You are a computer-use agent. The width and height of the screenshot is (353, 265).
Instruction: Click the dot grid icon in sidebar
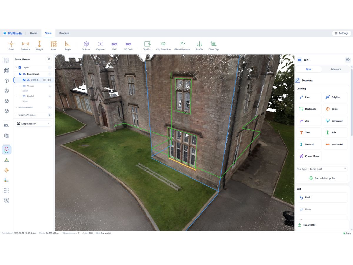tap(6, 190)
